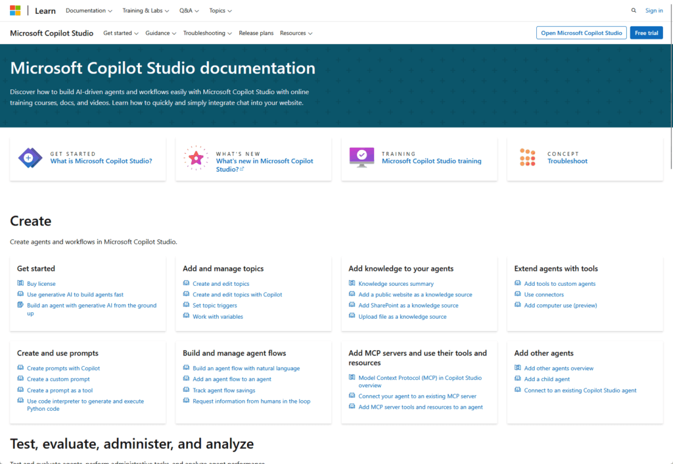This screenshot has height=464, width=673.
Task: Click icon beside Create and edit topics
Action: [186, 283]
